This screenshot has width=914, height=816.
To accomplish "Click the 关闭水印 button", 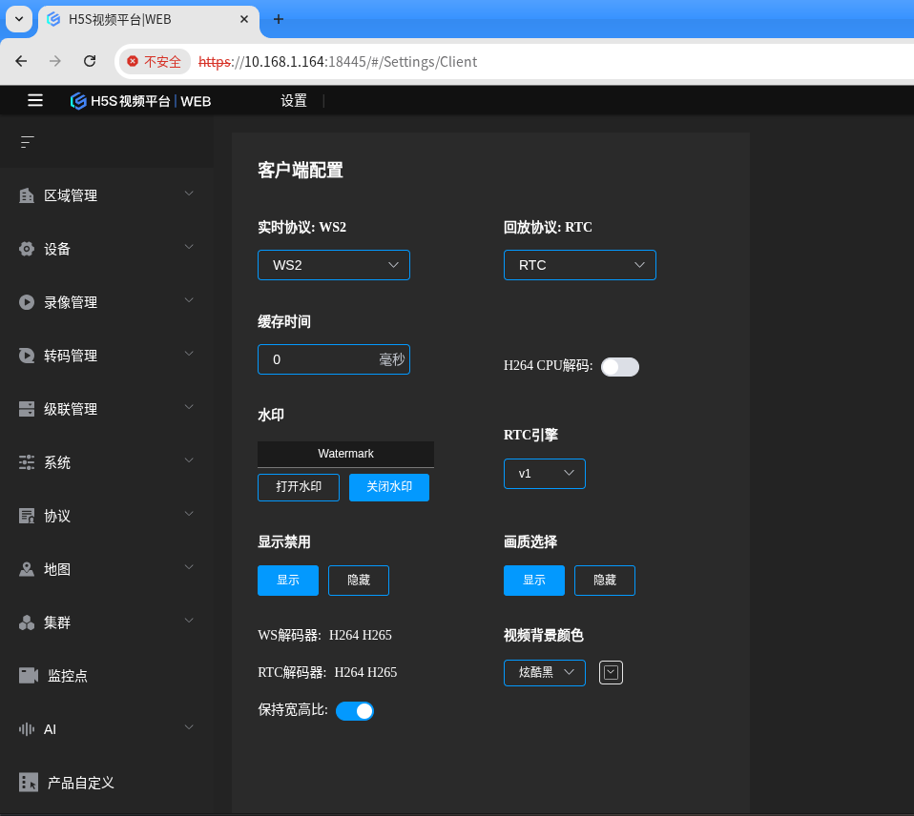I will [x=388, y=487].
